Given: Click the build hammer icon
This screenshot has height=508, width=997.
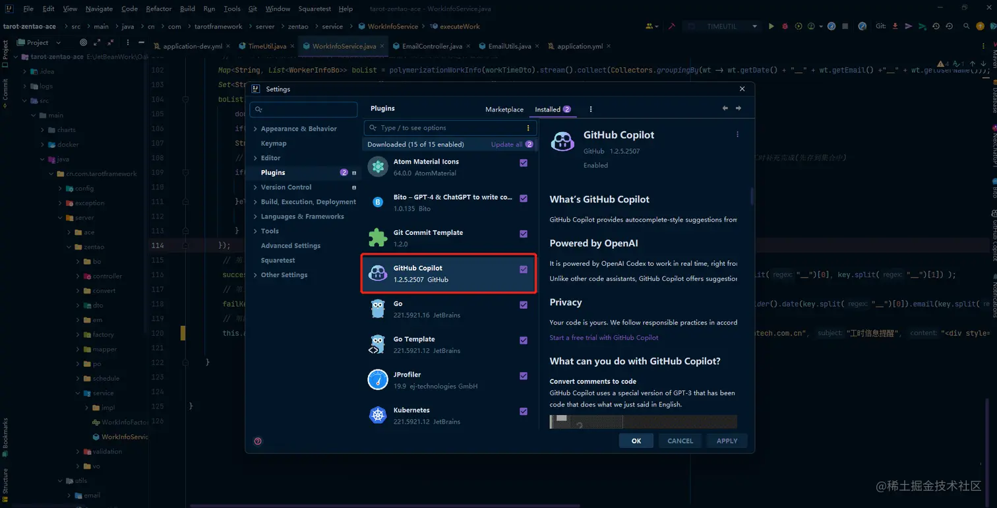Looking at the screenshot, I should (671, 26).
